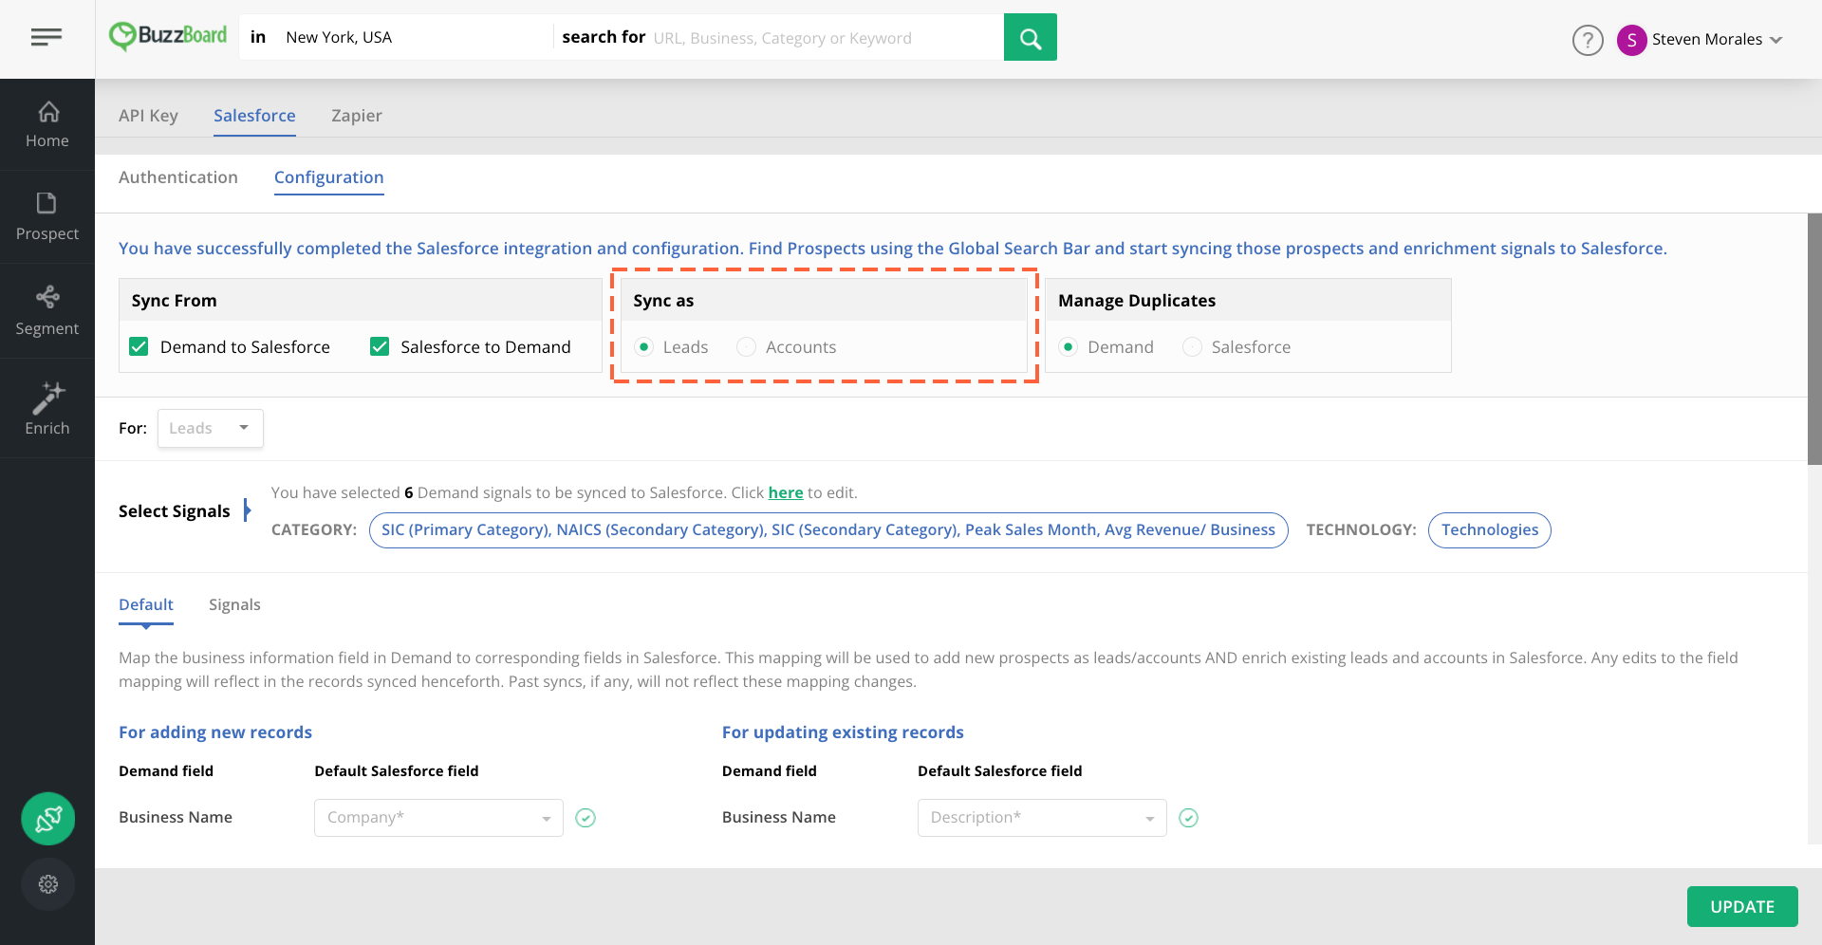
Task: Click the search for keyword input
Action: [826, 38]
